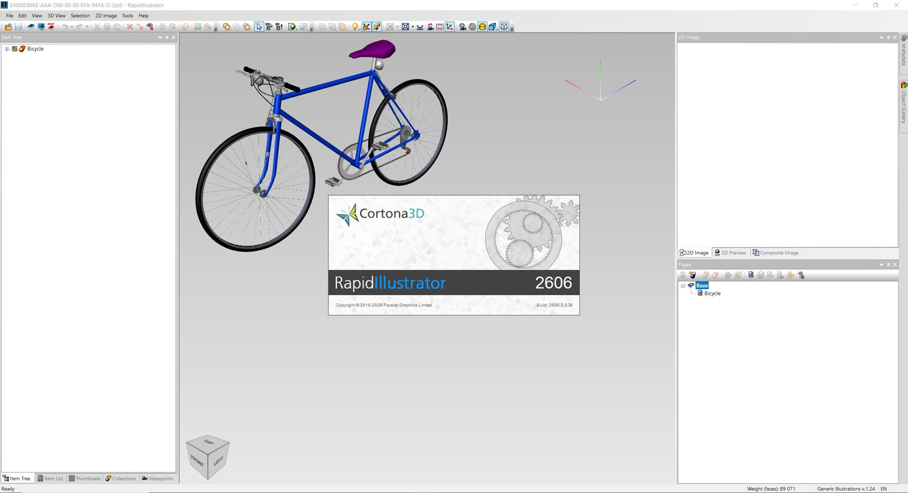Open the 2D Image menu
This screenshot has height=493, width=908.
pos(106,16)
